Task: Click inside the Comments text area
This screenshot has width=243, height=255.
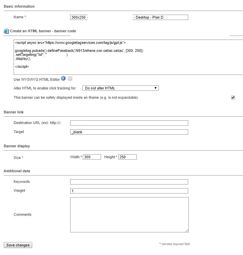Action: tap(129, 215)
